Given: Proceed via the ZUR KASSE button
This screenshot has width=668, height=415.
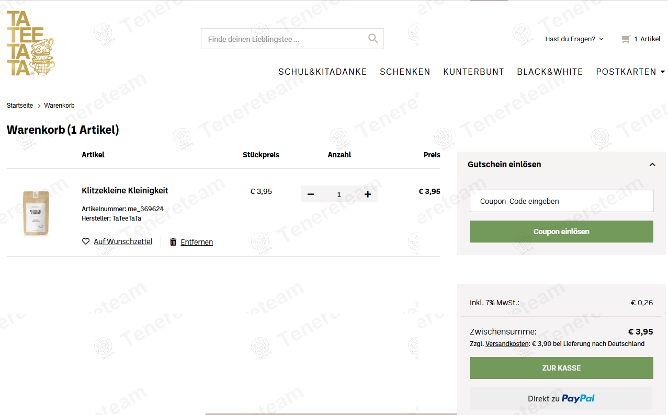Looking at the screenshot, I should [x=561, y=368].
